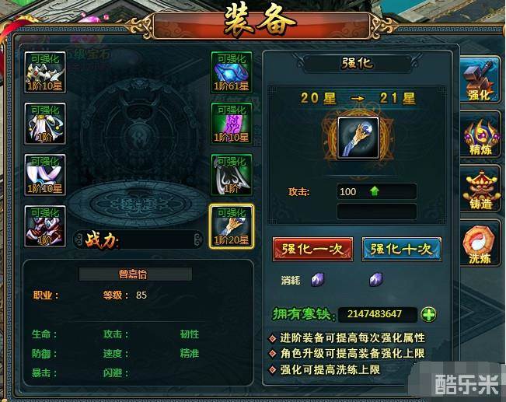Select the purple talisman slot 1阶10星
506x402 pixels.
tap(232, 124)
